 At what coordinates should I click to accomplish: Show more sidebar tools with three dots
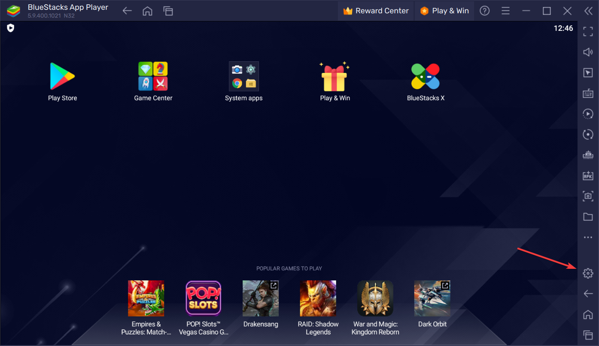(x=588, y=237)
